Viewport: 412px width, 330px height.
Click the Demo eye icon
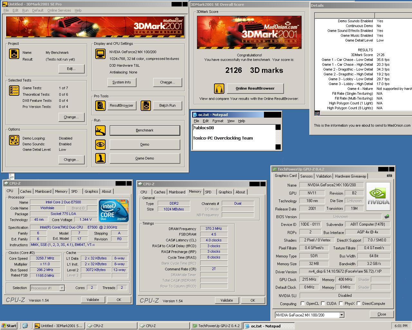click(x=100, y=144)
